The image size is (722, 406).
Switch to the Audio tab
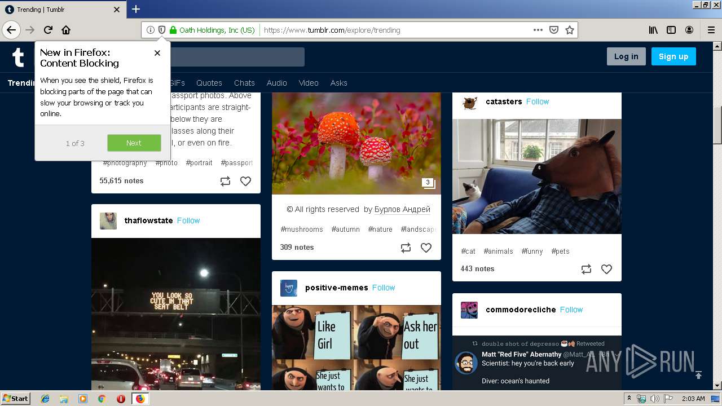point(277,83)
